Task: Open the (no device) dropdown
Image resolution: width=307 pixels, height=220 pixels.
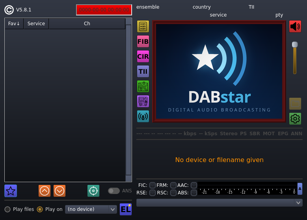Action: tap(91, 209)
